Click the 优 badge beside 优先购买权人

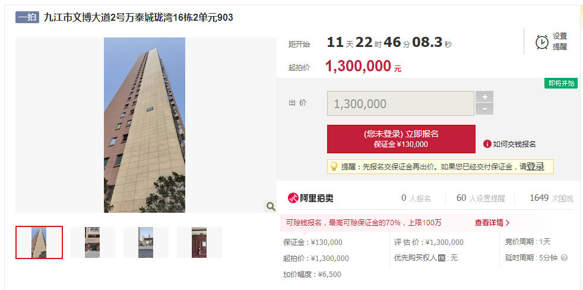[442, 257]
